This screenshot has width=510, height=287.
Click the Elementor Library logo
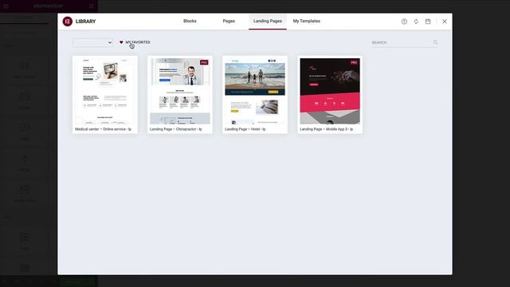[x=67, y=22]
